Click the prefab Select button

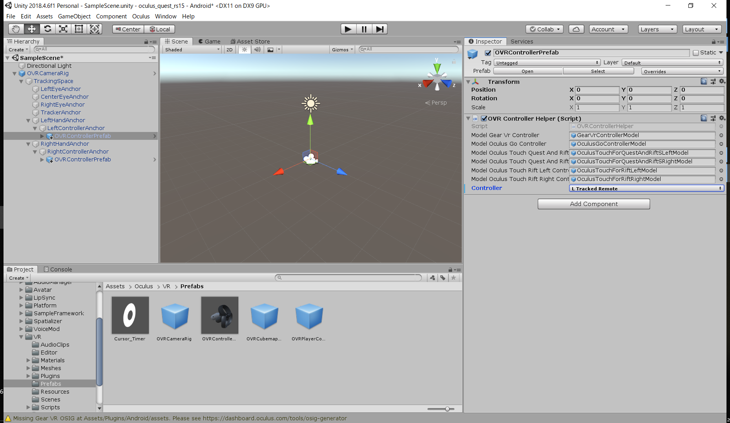598,71
